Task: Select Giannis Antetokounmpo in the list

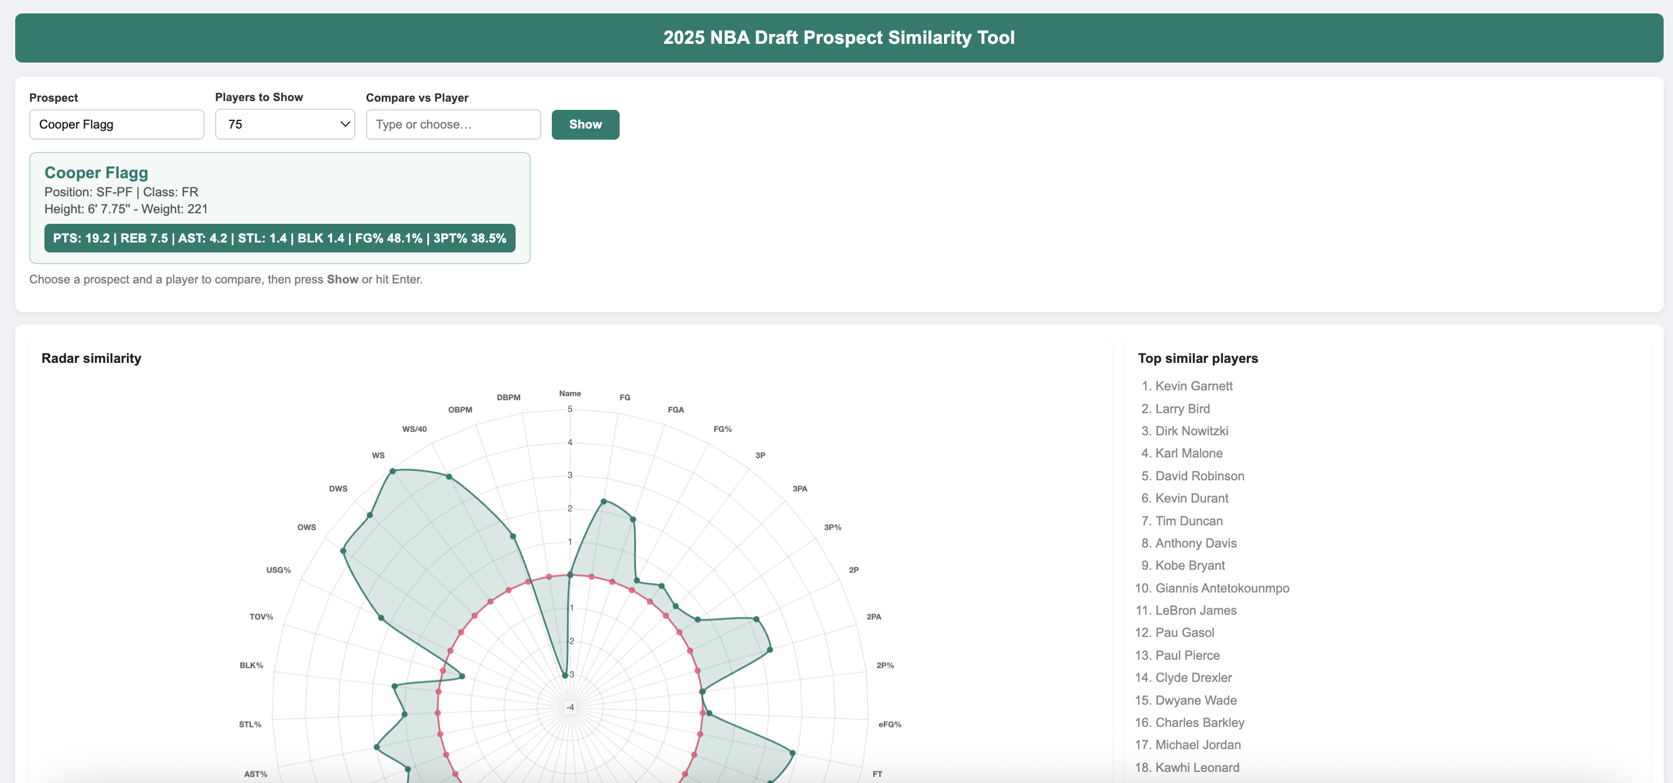Action: (1222, 588)
